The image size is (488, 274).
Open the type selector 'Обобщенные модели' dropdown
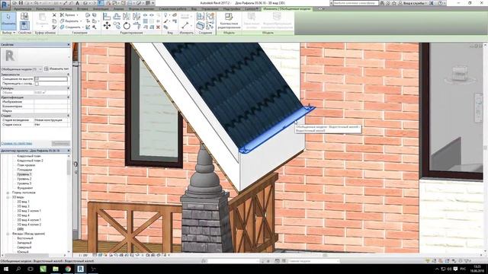pos(40,69)
